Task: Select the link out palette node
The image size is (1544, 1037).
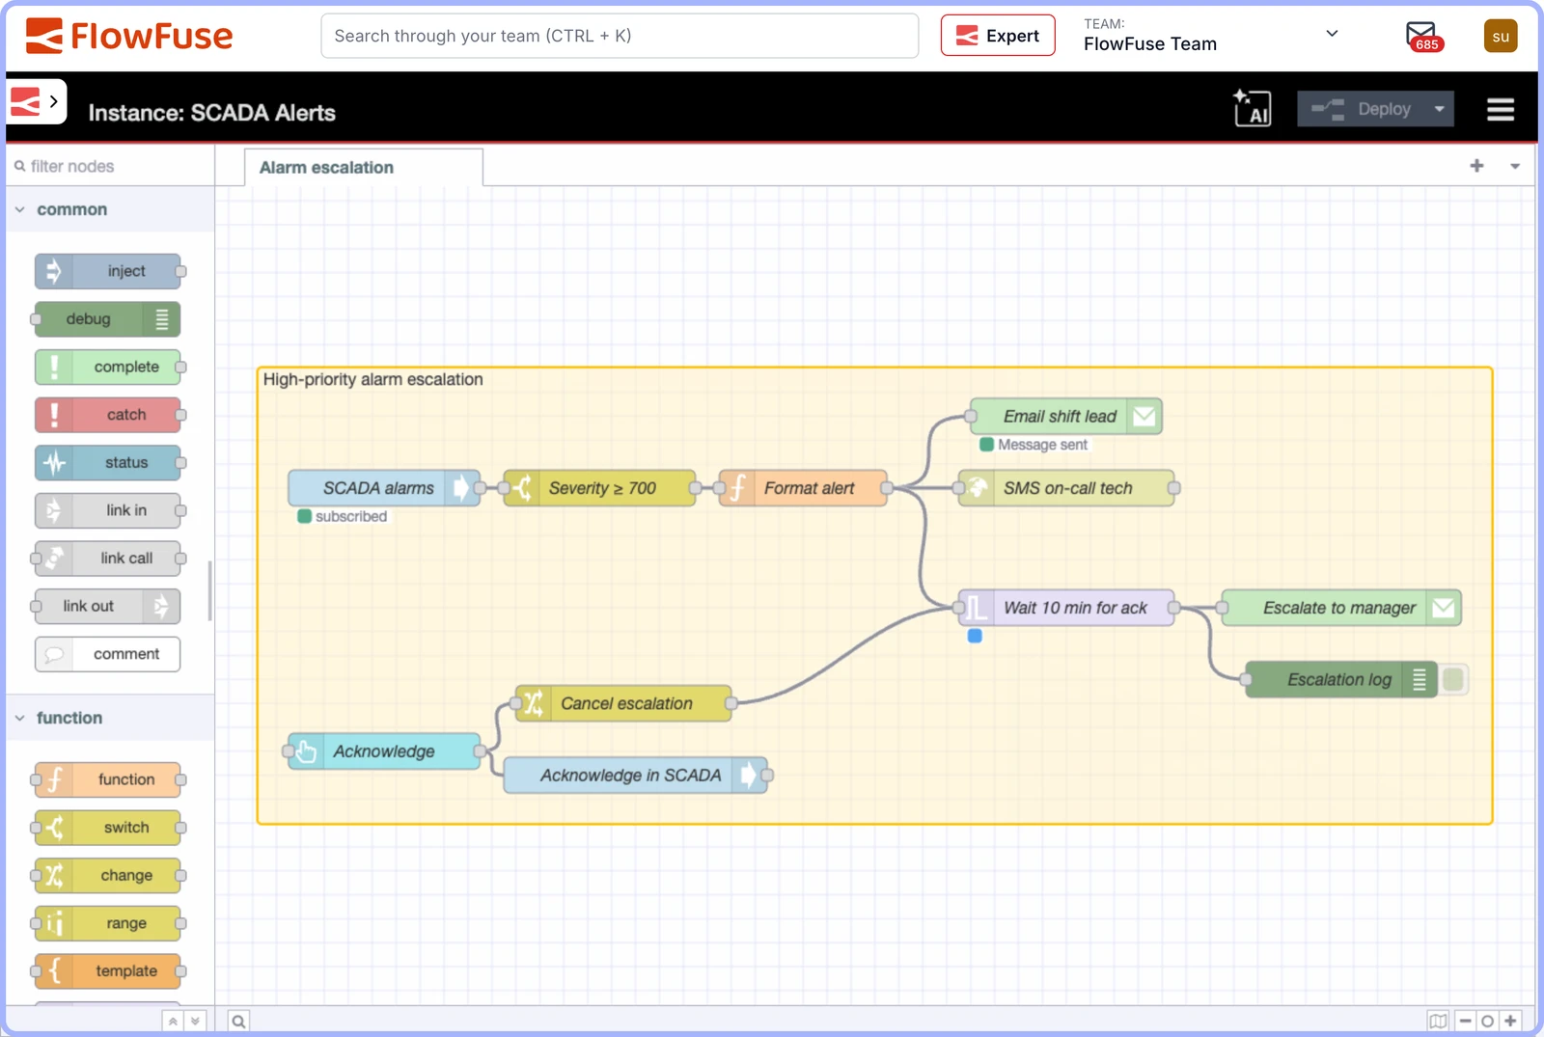Action: [108, 606]
